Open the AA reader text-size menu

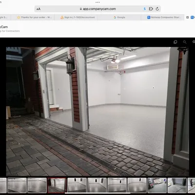coord(39,9)
